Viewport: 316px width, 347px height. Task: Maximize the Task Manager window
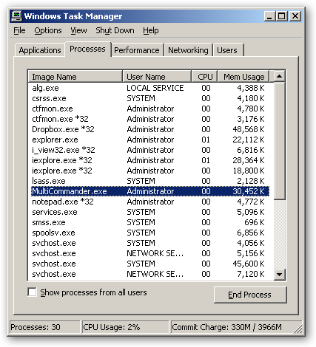282,16
